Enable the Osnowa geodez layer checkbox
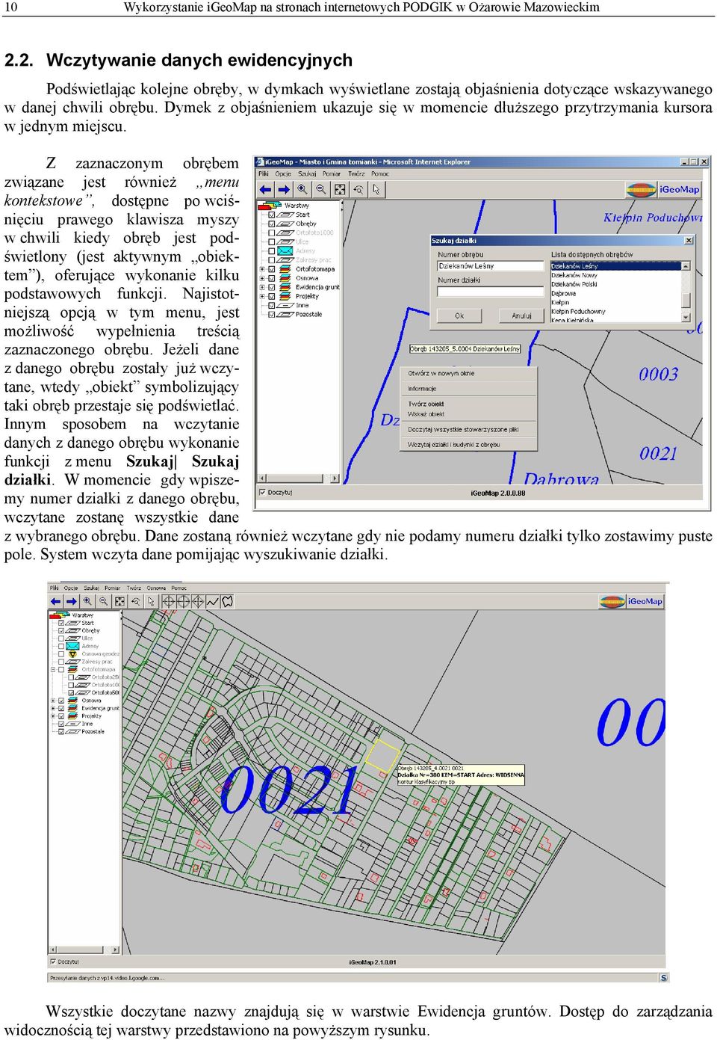 click(61, 654)
